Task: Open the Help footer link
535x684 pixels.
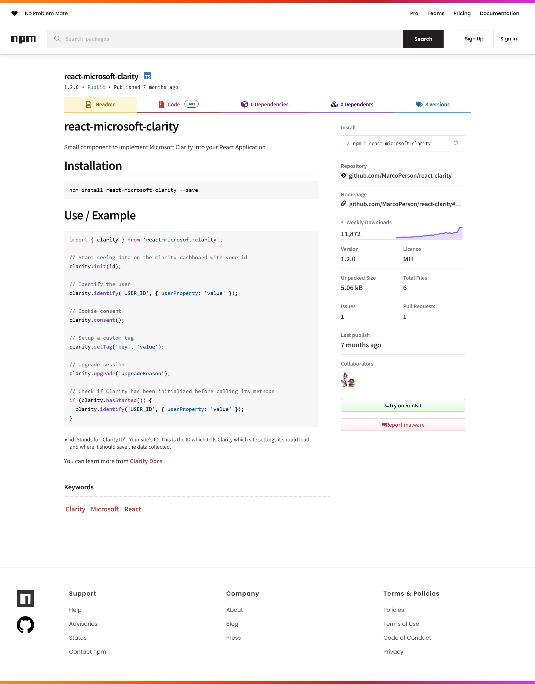Action: (x=75, y=610)
